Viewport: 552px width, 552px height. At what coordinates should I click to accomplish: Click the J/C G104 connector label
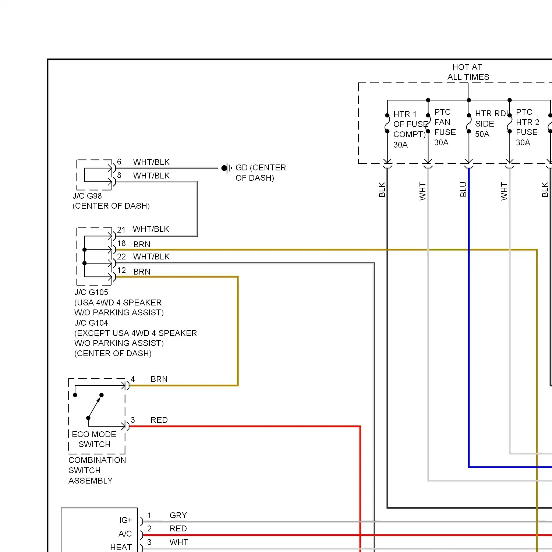tap(91, 323)
